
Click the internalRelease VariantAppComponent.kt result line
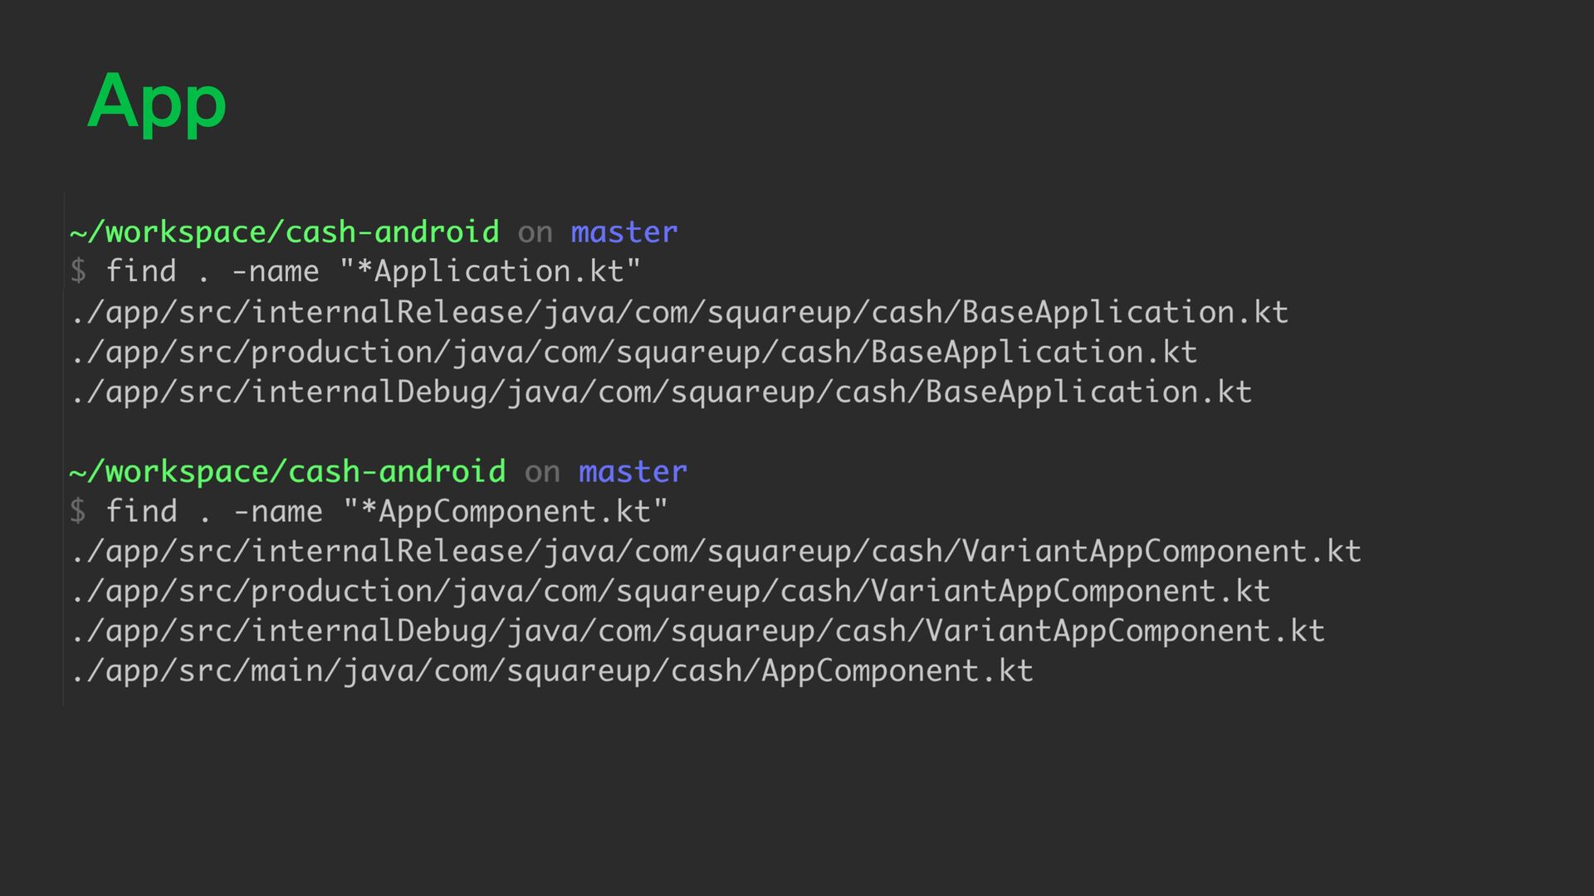click(x=716, y=551)
